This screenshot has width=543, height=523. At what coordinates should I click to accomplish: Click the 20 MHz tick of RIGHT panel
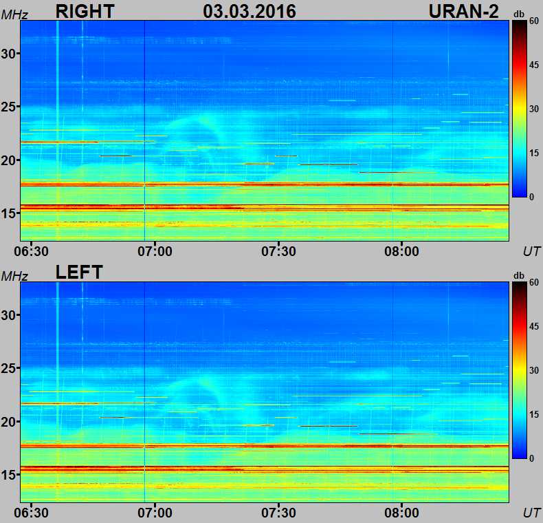[x=8, y=160]
